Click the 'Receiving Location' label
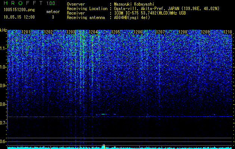 87,9
